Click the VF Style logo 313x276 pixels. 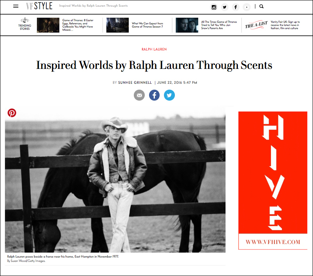click(x=39, y=6)
